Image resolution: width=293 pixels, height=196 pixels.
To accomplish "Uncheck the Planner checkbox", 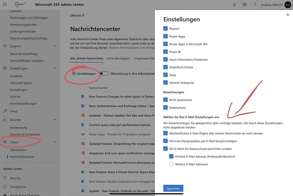I will [x=165, y=28].
